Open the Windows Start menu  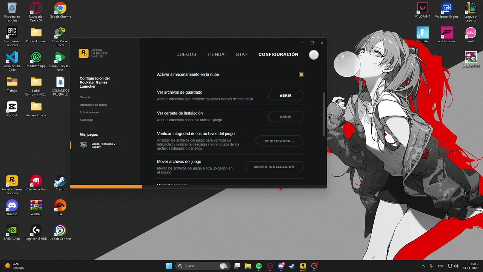pyautogui.click(x=169, y=266)
